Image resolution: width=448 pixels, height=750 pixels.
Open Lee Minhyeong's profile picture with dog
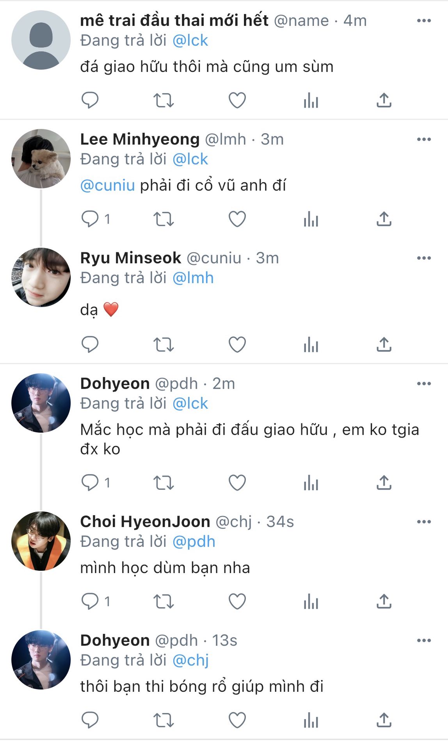pyautogui.click(x=41, y=159)
